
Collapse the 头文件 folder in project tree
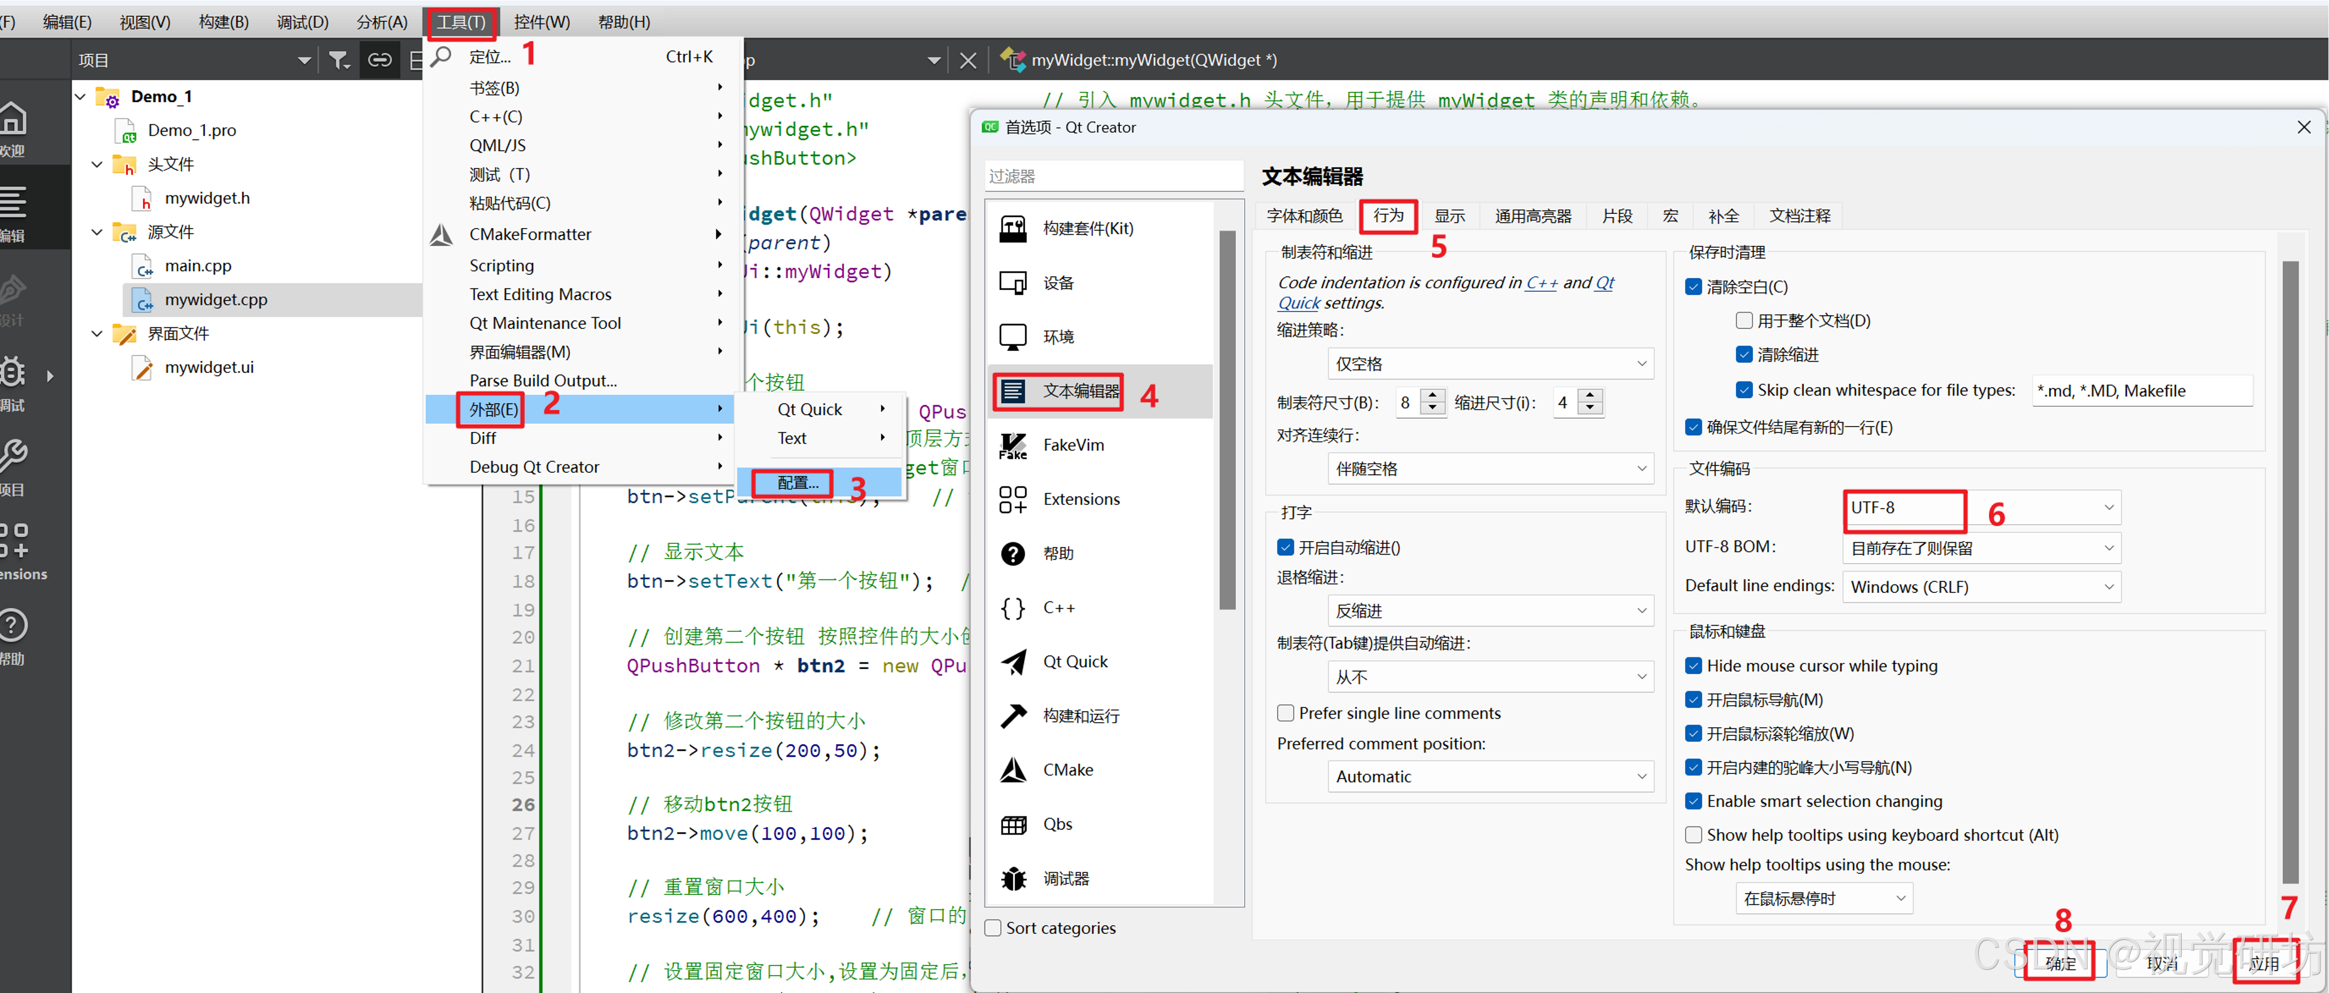[96, 165]
